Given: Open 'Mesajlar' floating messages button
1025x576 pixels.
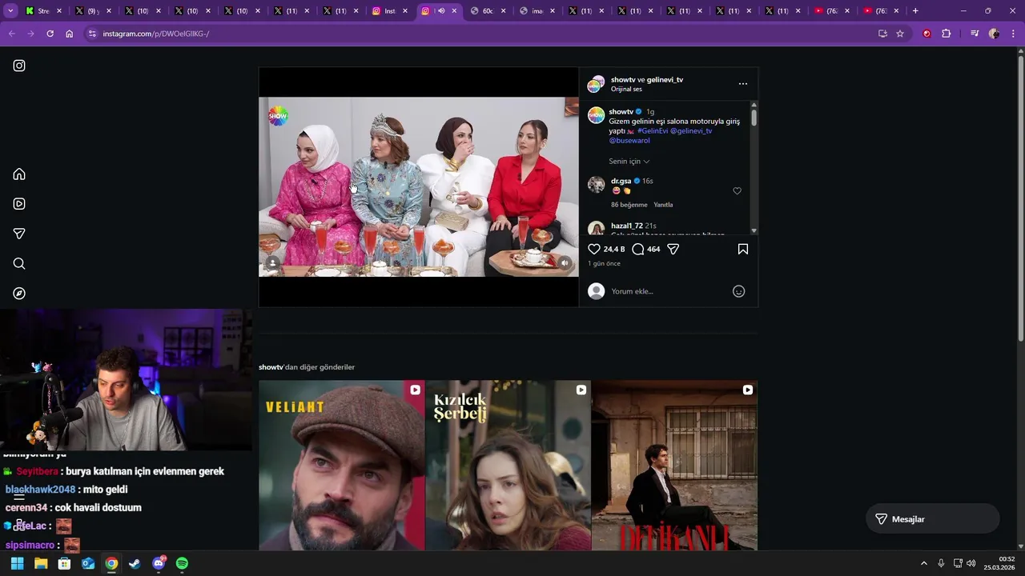Looking at the screenshot, I should tap(933, 519).
